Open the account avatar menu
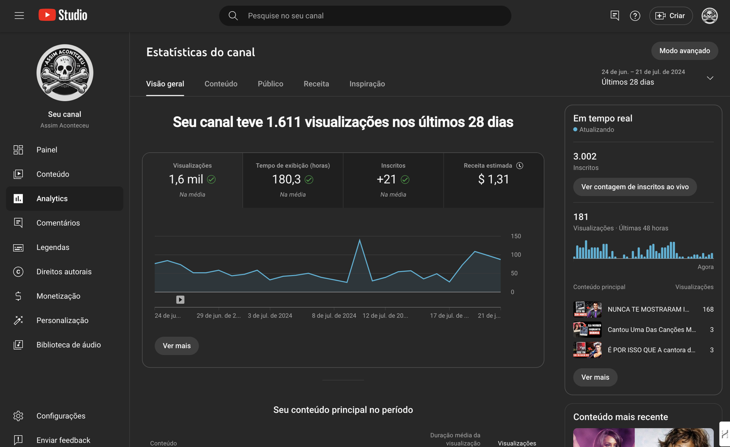Image resolution: width=730 pixels, height=447 pixels. 709,16
